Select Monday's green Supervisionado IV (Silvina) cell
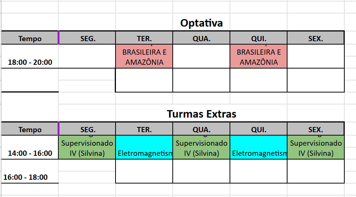The width and height of the screenshot is (356, 197). (87, 148)
